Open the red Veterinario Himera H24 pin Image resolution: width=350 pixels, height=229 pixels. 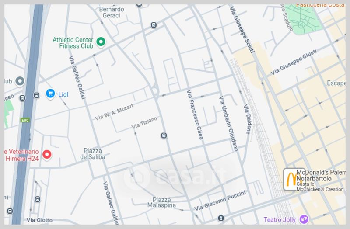pyautogui.click(x=47, y=155)
